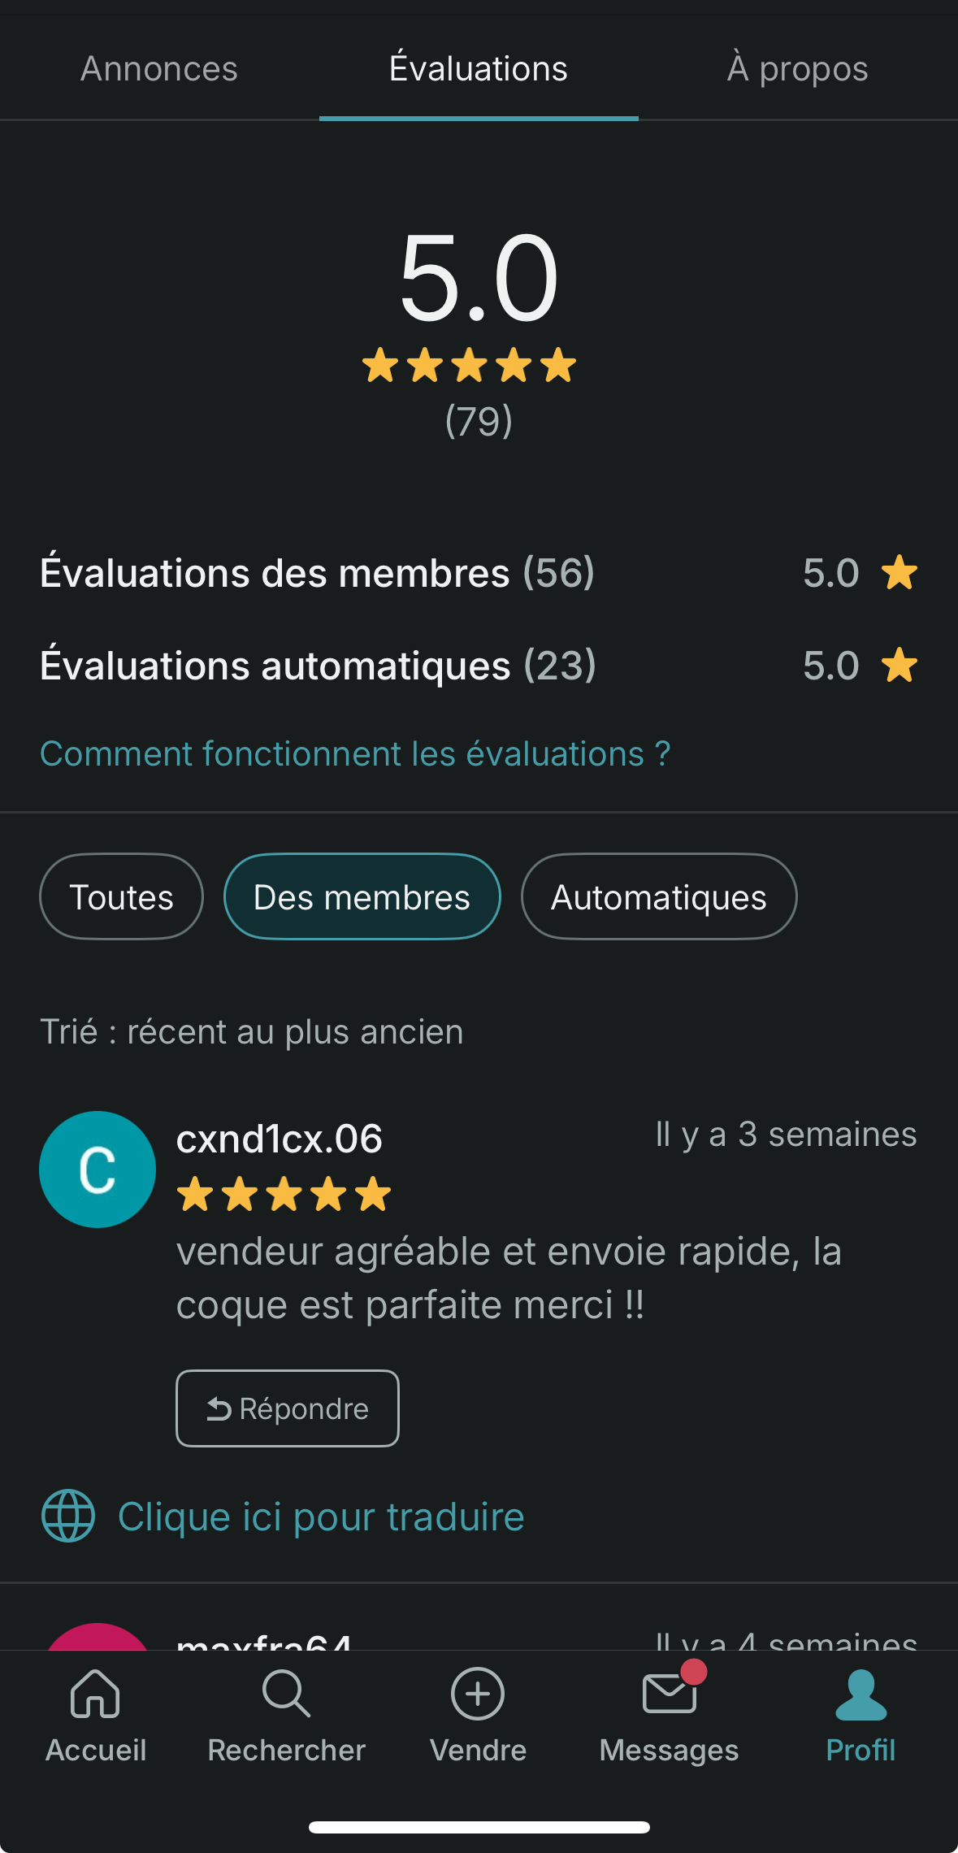958x1853 pixels.
Task: Switch to the À propos tab
Action: (x=797, y=69)
